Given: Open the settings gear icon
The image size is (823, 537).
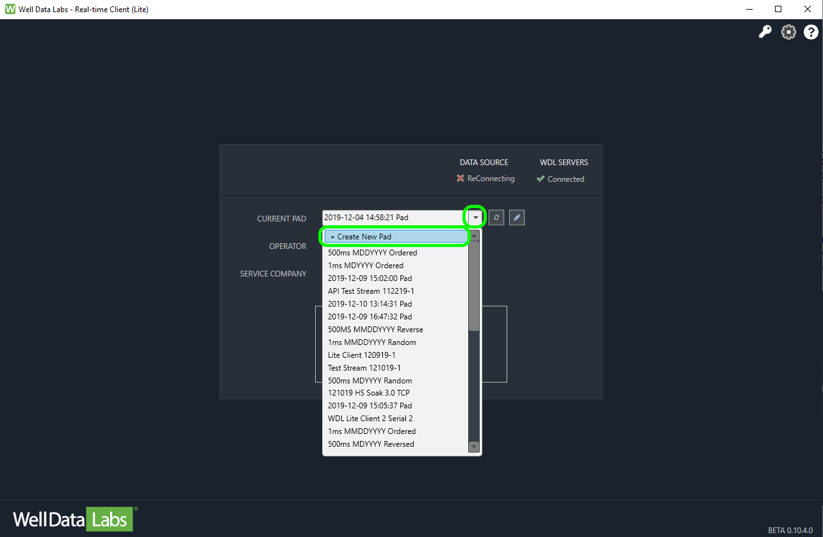Looking at the screenshot, I should pyautogui.click(x=788, y=33).
